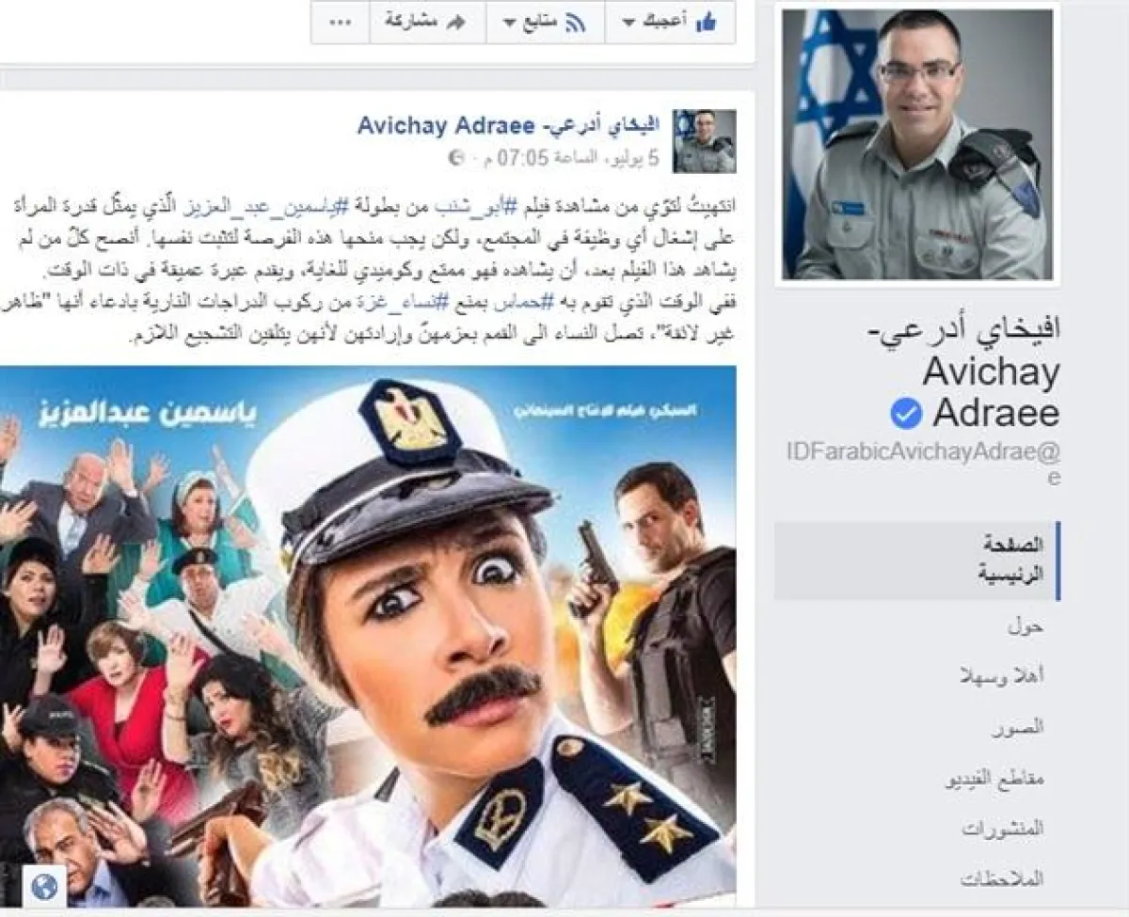Click the blue verified badge checkmark

point(906,411)
